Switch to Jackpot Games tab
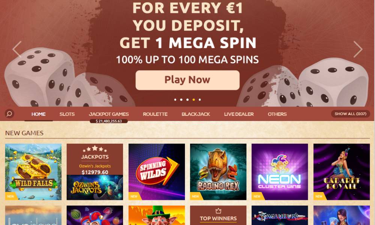 (109, 114)
